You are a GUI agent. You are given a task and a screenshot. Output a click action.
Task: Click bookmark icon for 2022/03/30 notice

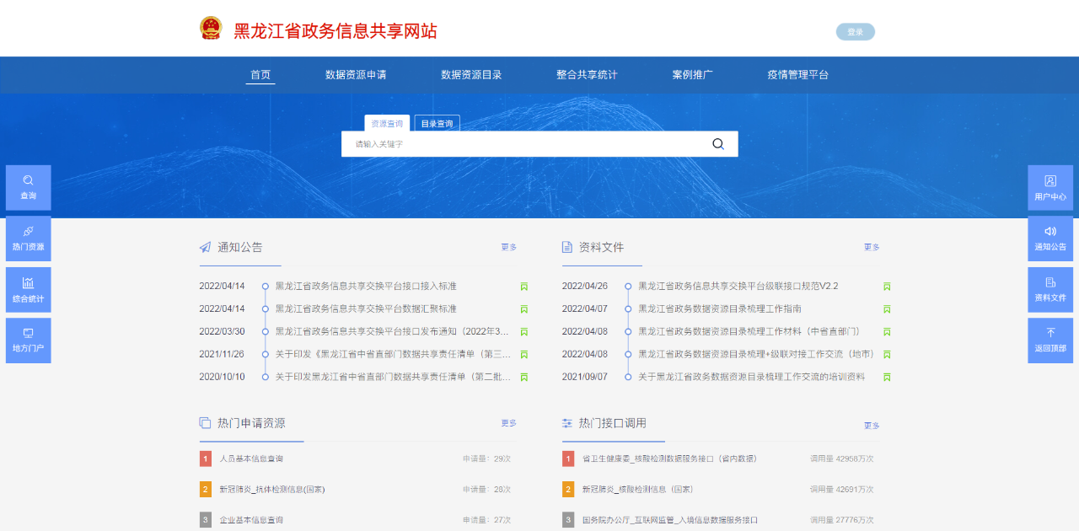pos(523,332)
